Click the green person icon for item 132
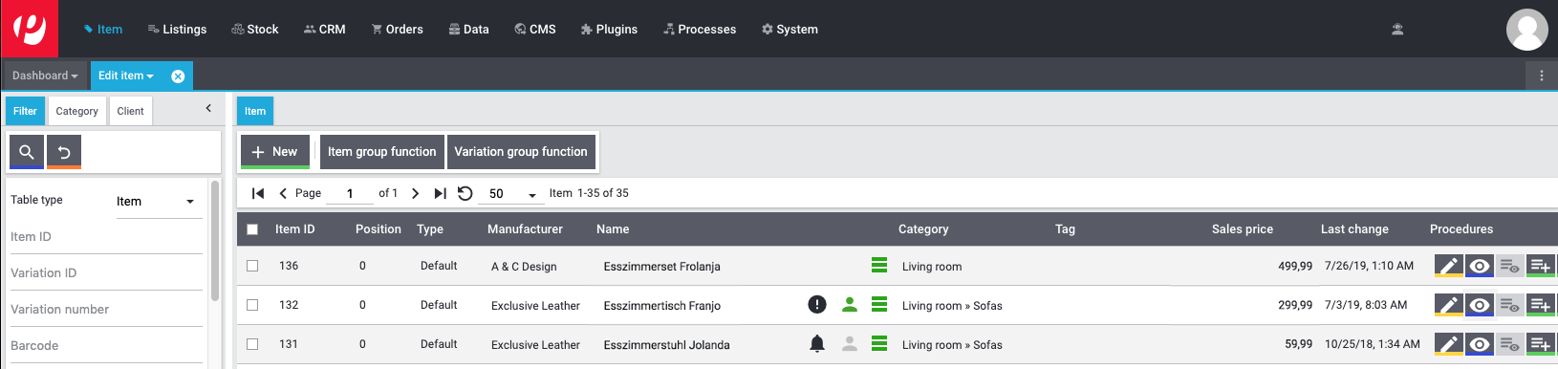This screenshot has width=1558, height=369. click(x=849, y=305)
